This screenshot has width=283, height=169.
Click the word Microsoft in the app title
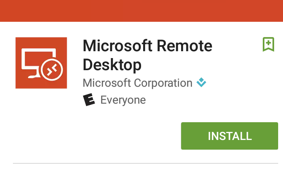coord(118,46)
